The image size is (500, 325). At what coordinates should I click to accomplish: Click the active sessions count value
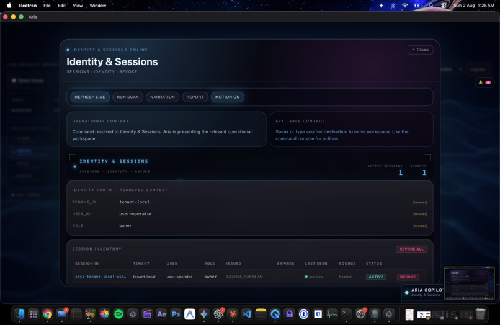400,172
